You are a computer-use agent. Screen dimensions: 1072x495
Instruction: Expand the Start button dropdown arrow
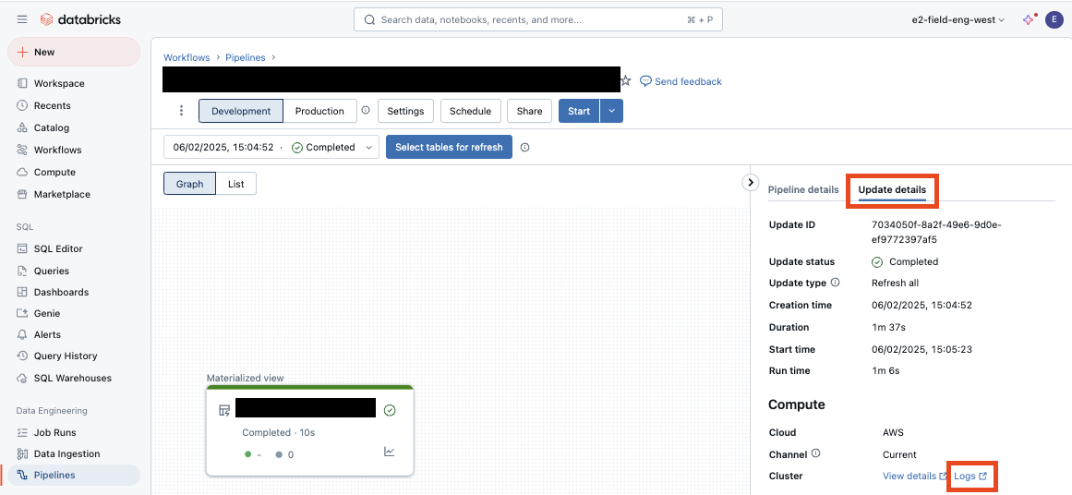(x=611, y=111)
